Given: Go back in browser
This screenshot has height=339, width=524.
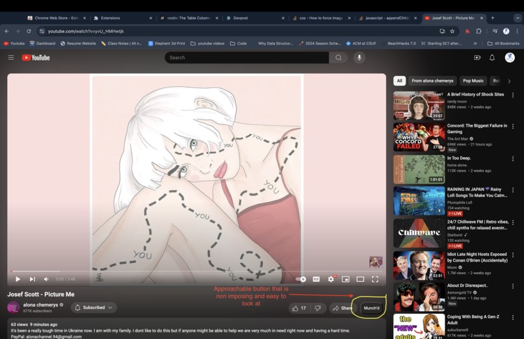Looking at the screenshot, I should pos(7,31).
